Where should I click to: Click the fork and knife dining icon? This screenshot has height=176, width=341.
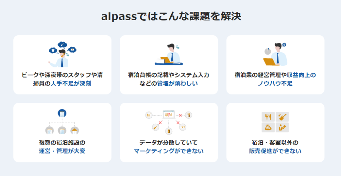point(268,117)
